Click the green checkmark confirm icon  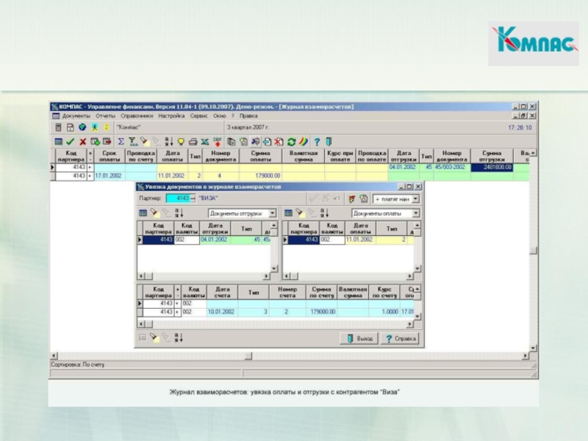click(70, 142)
